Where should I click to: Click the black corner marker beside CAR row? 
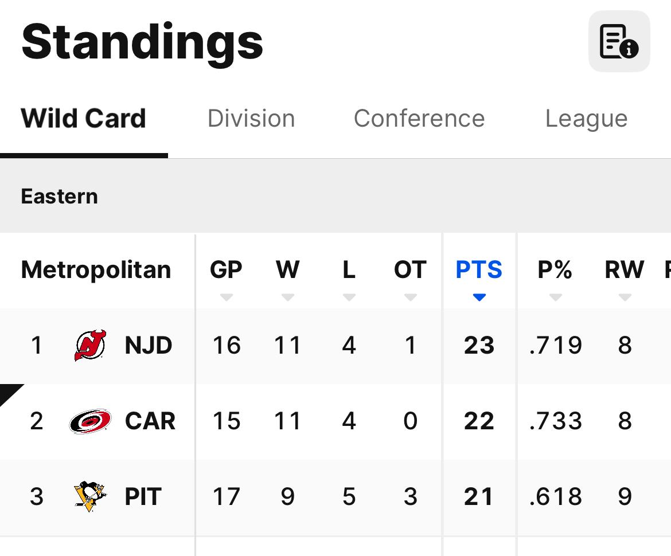[8, 393]
